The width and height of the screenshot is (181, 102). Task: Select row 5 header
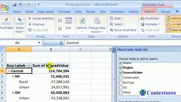click(x=3, y=76)
